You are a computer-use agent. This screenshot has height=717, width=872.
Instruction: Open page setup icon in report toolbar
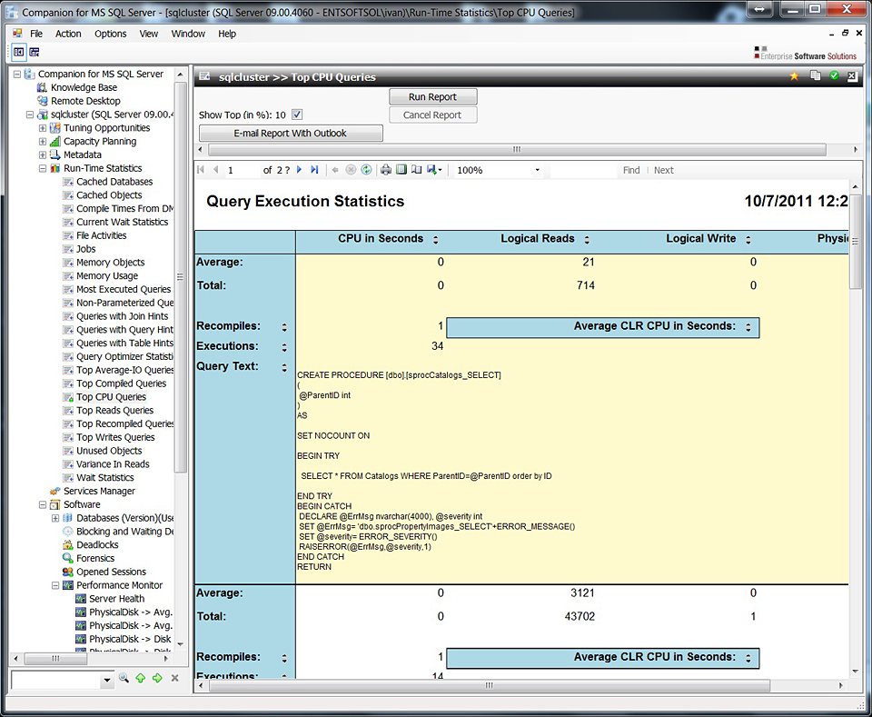[x=416, y=170]
